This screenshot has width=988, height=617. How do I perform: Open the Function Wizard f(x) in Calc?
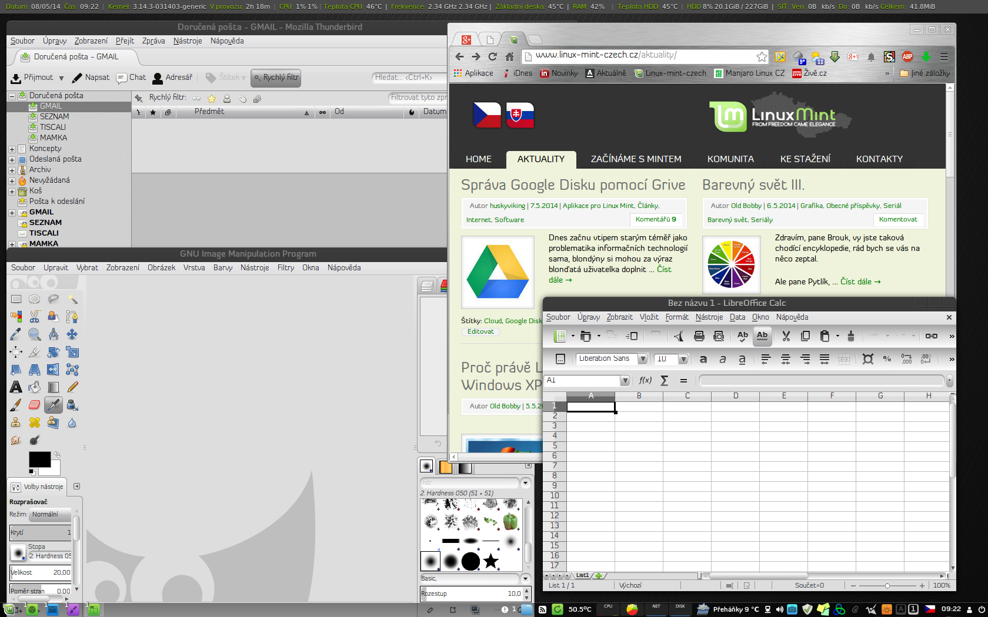click(645, 381)
